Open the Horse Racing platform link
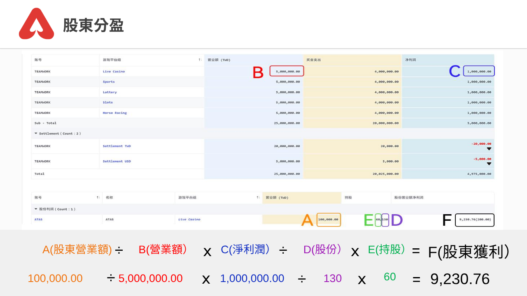The width and height of the screenshot is (527, 296). click(114, 113)
